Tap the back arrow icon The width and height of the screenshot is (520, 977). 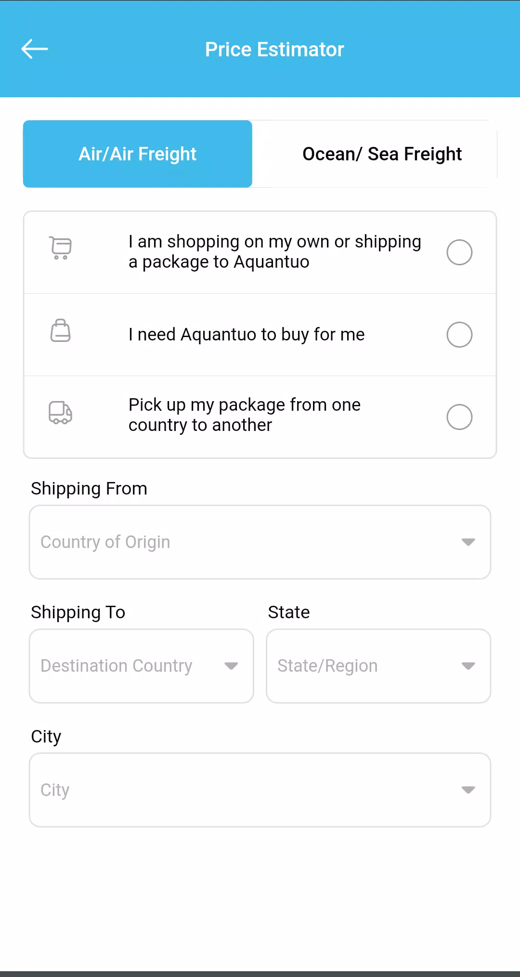(x=35, y=49)
